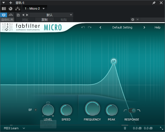The width and height of the screenshot is (165, 132).
Task: Click the 对比 compare button
Action: pyautogui.click(x=25, y=20)
